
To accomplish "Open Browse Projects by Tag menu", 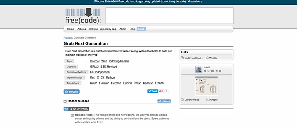I will point(102,29).
